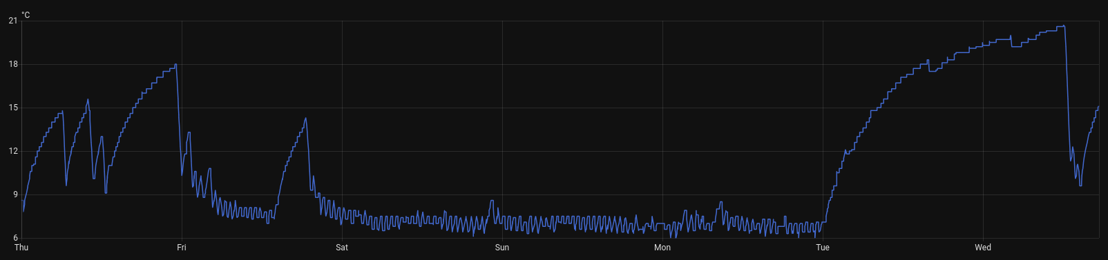Screen dimensions: 1108x260
Task: Select the Fri tick label
Action: coord(182,248)
